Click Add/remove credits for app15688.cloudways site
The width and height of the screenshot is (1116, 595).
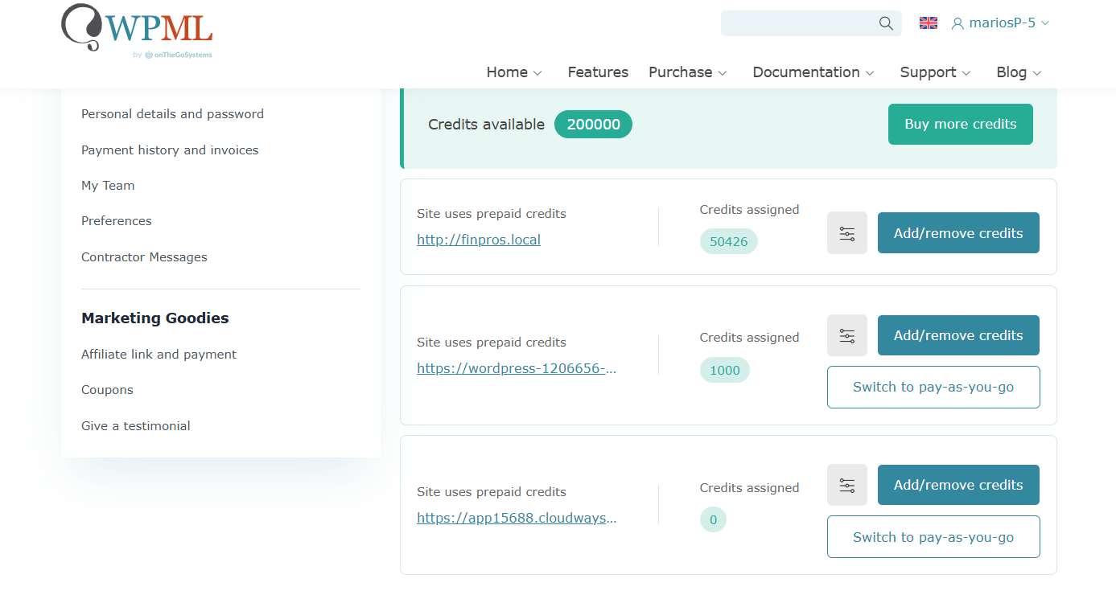(958, 485)
